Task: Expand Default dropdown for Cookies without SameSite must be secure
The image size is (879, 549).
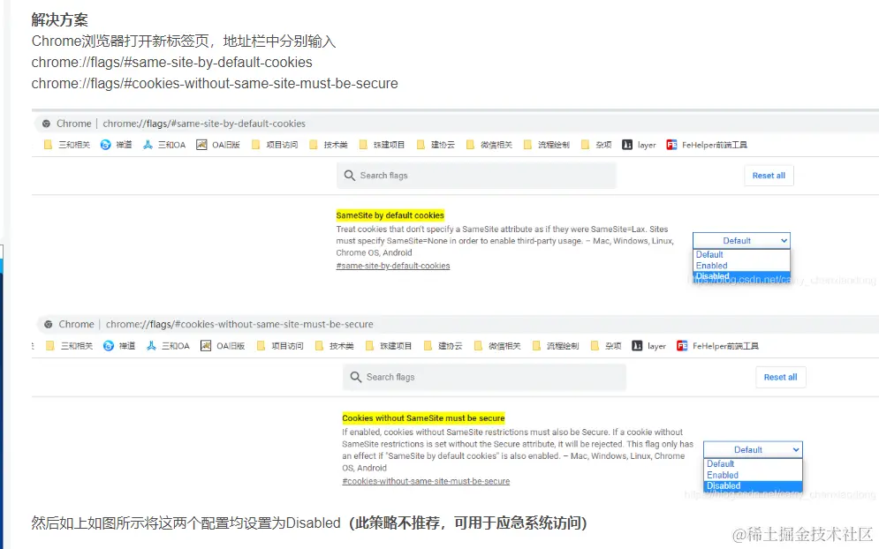Action: pyautogui.click(x=753, y=450)
